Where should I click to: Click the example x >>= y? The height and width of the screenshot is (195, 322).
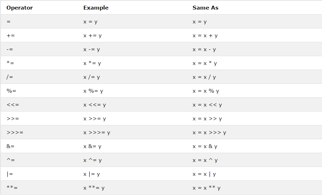pos(95,119)
